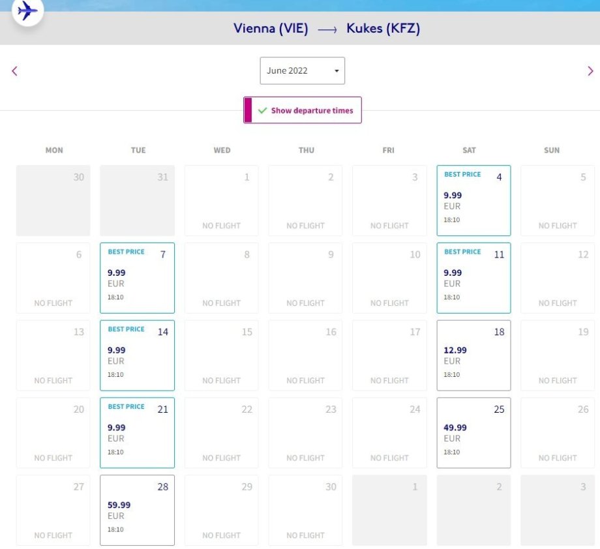
Task: Click the SAT column header
Action: click(469, 150)
